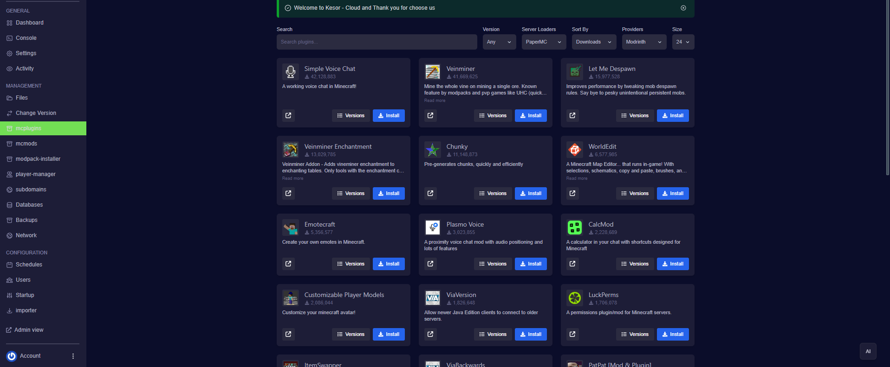Viewport: 890px width, 367px height.
Task: Open the Change Version page
Action: tap(43, 113)
